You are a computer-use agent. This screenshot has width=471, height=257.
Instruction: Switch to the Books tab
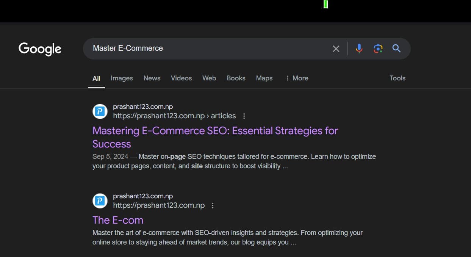(236, 78)
